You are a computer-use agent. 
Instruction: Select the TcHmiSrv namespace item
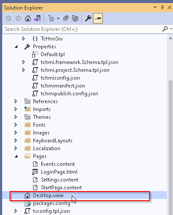pyautogui.click(x=52, y=39)
